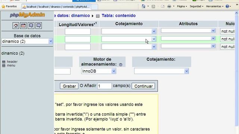This screenshot has height=134, width=239.
Task: Open a new browser tab
Action: tap(94, 7)
